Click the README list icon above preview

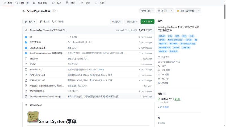(26, 105)
